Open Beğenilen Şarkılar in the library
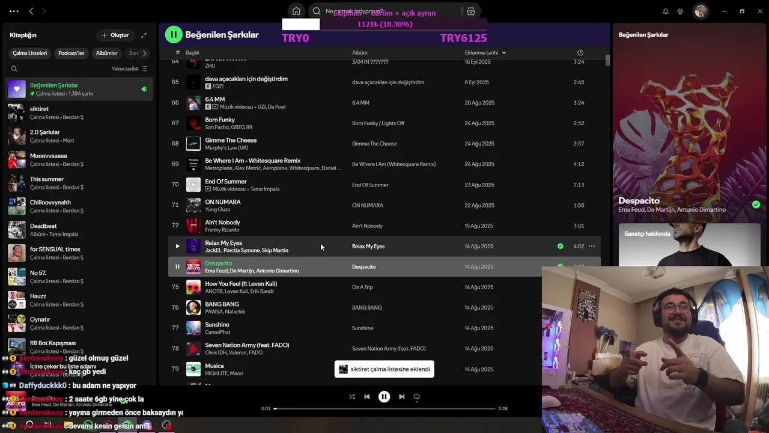The image size is (769, 433). (x=79, y=89)
